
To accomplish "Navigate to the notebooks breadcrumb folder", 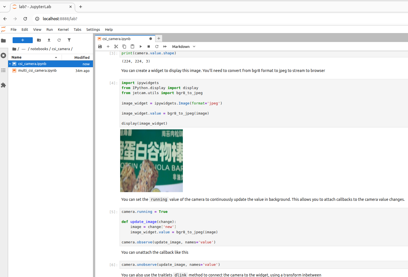I will [x=39, y=49].
